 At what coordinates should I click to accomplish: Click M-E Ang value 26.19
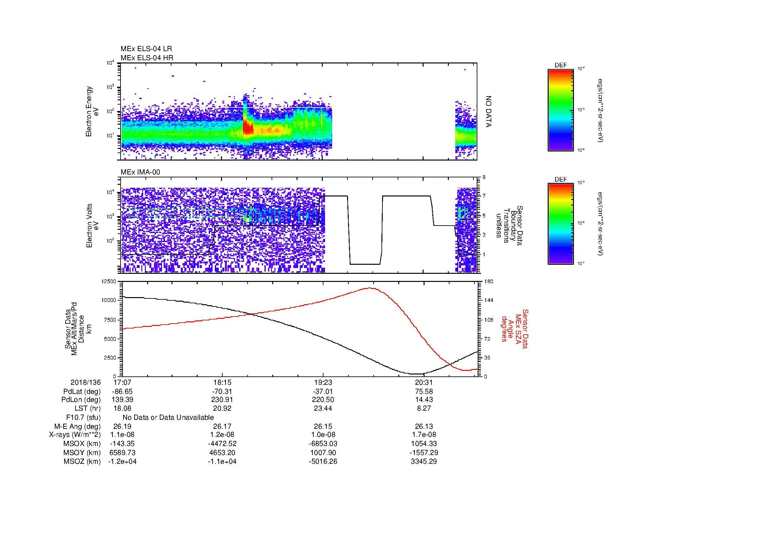tap(122, 426)
